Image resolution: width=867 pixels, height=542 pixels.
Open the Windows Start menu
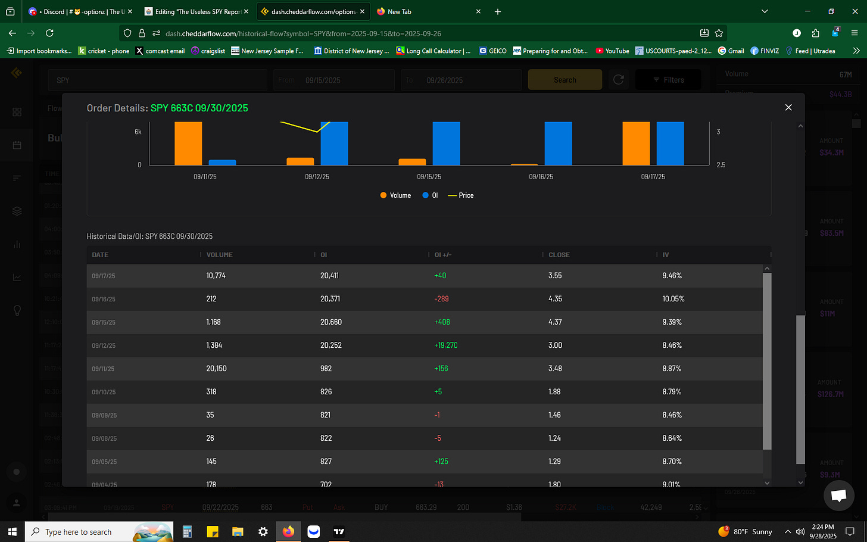(x=12, y=531)
